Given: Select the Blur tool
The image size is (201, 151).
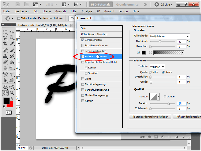Looking at the screenshot, I should [x=5, y=68].
